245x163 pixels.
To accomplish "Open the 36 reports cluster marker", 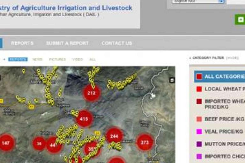I will [39, 144].
